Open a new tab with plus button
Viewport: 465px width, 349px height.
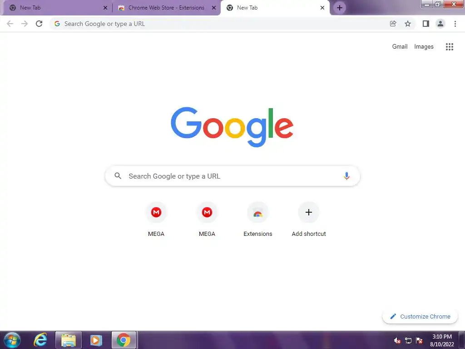(340, 8)
